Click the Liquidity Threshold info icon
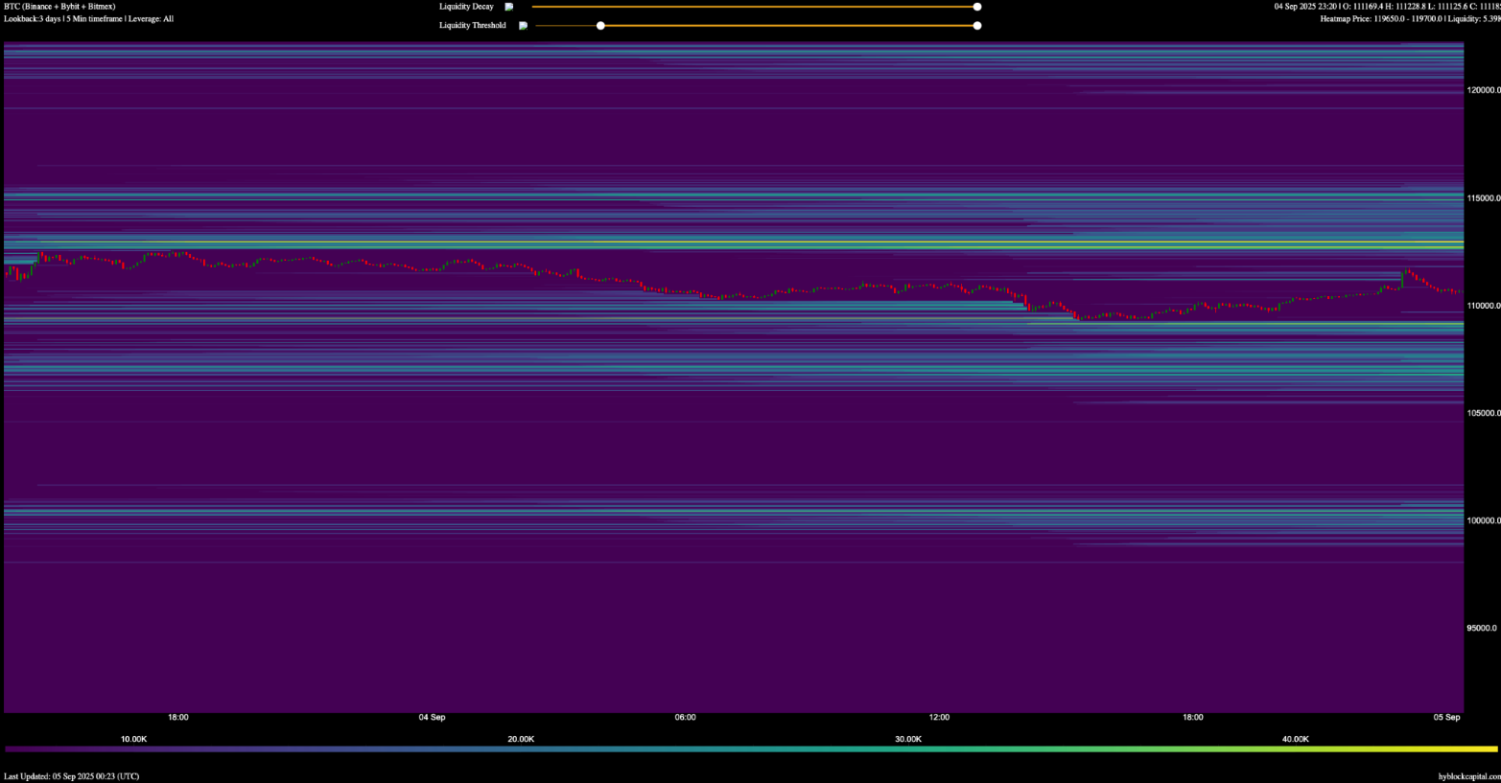The height and width of the screenshot is (783, 1501). 523,26
